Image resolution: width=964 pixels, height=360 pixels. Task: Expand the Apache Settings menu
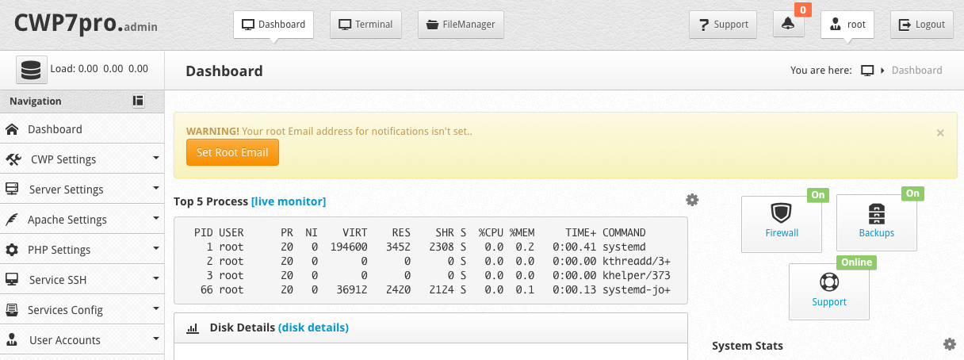(x=82, y=219)
